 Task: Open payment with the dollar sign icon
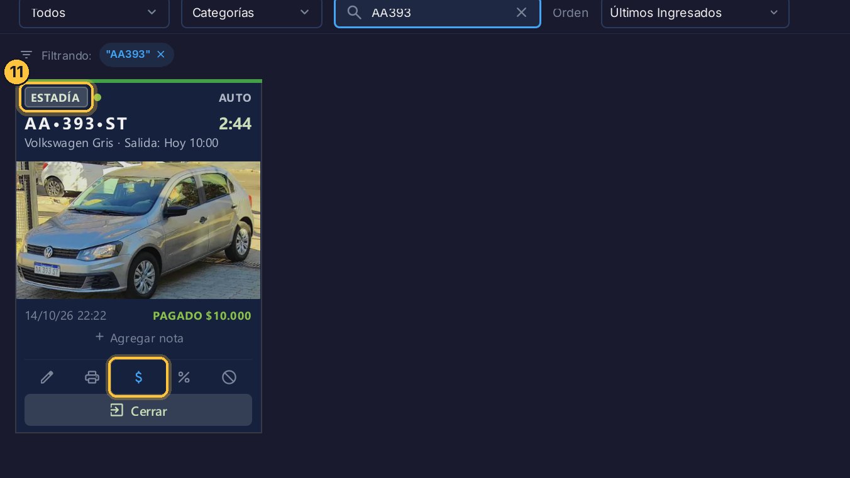pos(138,378)
